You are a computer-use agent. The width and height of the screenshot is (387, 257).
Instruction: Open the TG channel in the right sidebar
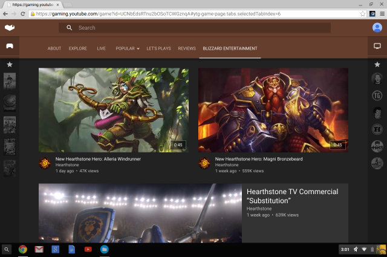coord(377,95)
